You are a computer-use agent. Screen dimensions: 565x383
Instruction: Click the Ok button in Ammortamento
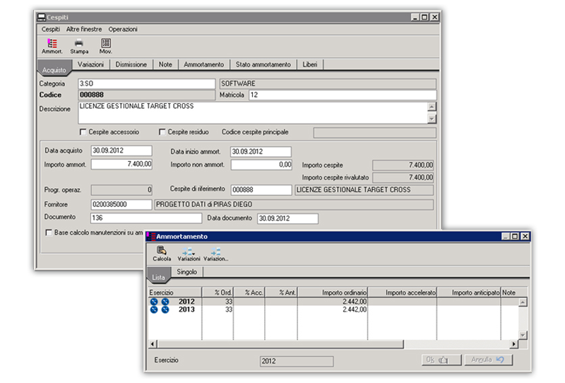tap(441, 360)
